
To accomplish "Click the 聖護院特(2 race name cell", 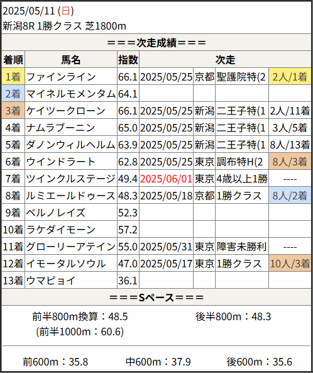I will pyautogui.click(x=242, y=77).
